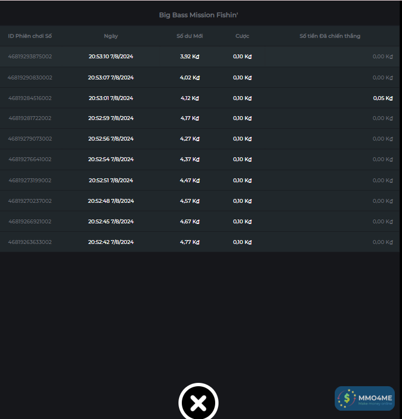The image size is (402, 419).
Task: Close the game history with the X button
Action: (x=198, y=402)
